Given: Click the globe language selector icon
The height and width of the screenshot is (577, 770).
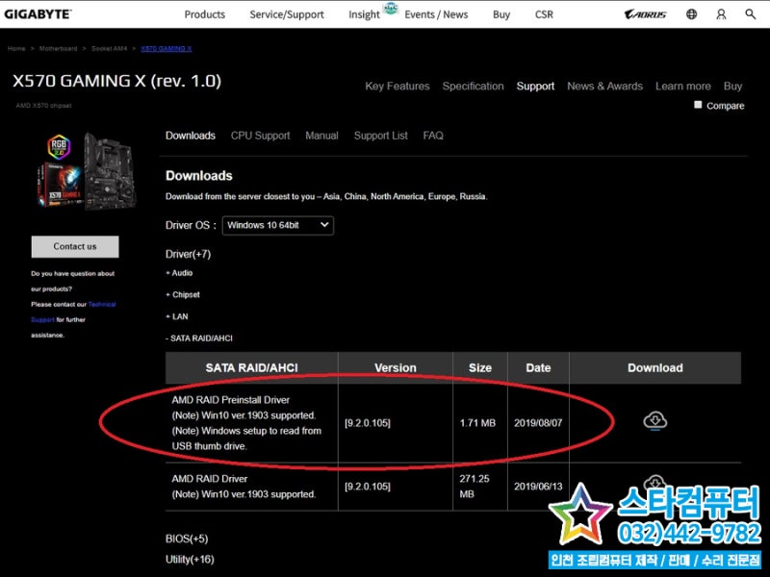Looking at the screenshot, I should 690,14.
